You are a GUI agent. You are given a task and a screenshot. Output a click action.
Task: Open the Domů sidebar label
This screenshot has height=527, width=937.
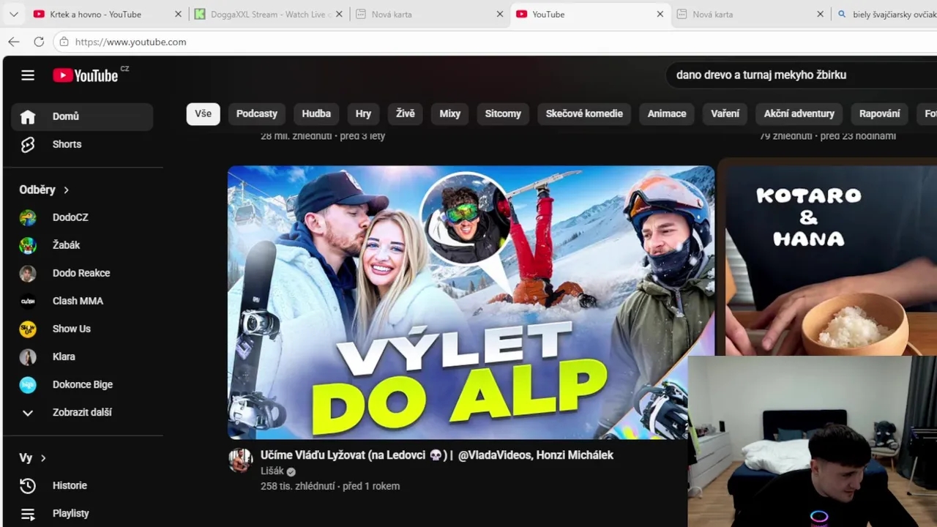pos(66,116)
